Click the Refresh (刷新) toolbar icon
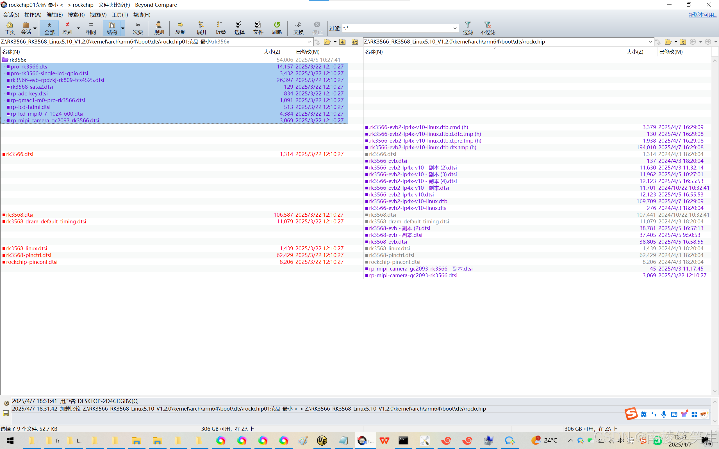The width and height of the screenshot is (719, 449). point(277,28)
